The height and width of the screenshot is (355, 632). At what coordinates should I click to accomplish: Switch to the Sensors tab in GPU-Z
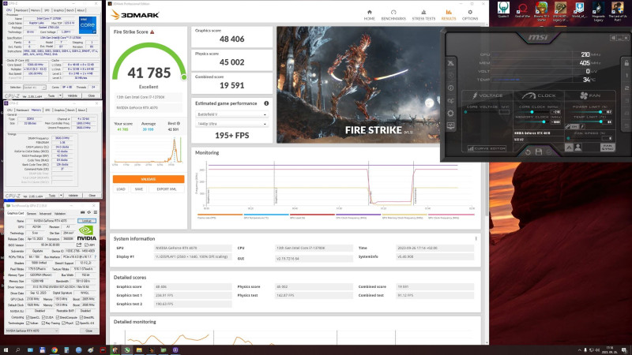[32, 214]
